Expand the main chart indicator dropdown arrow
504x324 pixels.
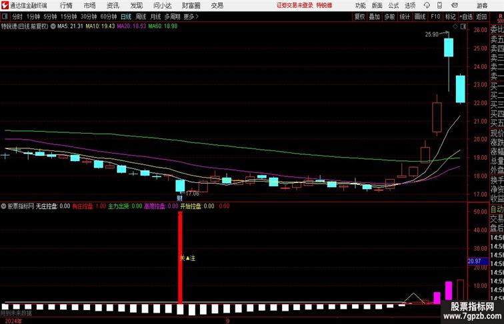point(53,27)
